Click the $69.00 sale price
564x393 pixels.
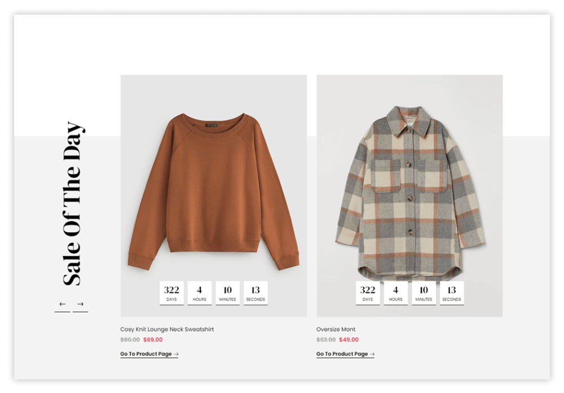coord(153,340)
